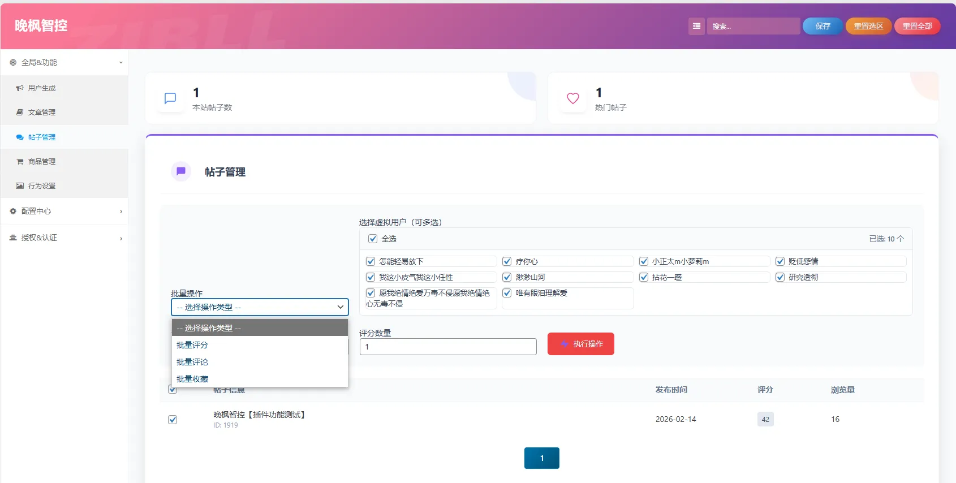Click the 晚枫智控 logo title
The height and width of the screenshot is (483, 956).
click(x=41, y=25)
